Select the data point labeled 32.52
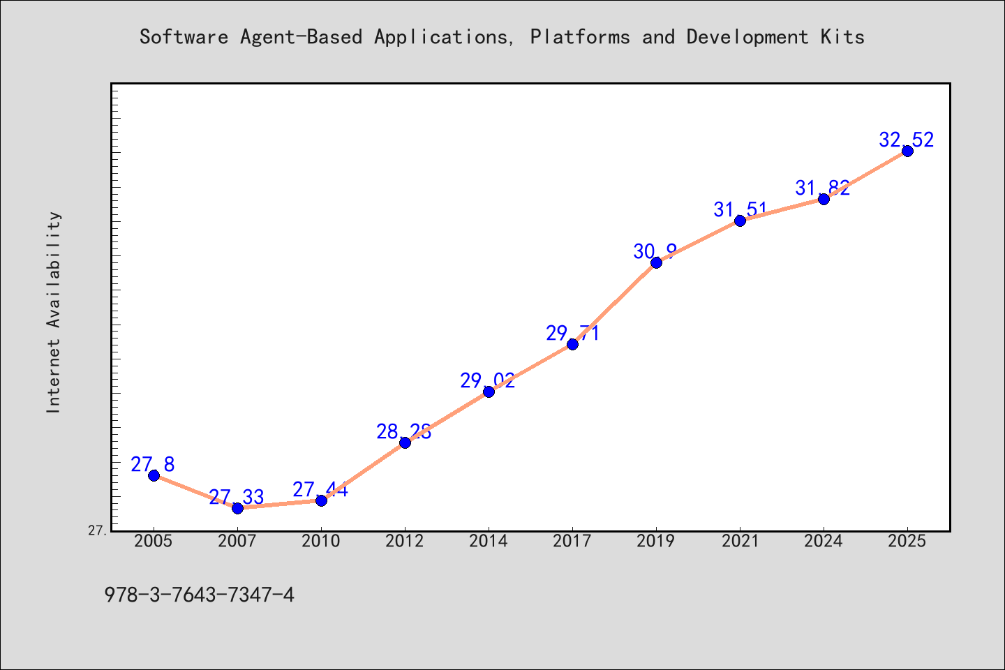This screenshot has width=1005, height=670. pyautogui.click(x=907, y=151)
